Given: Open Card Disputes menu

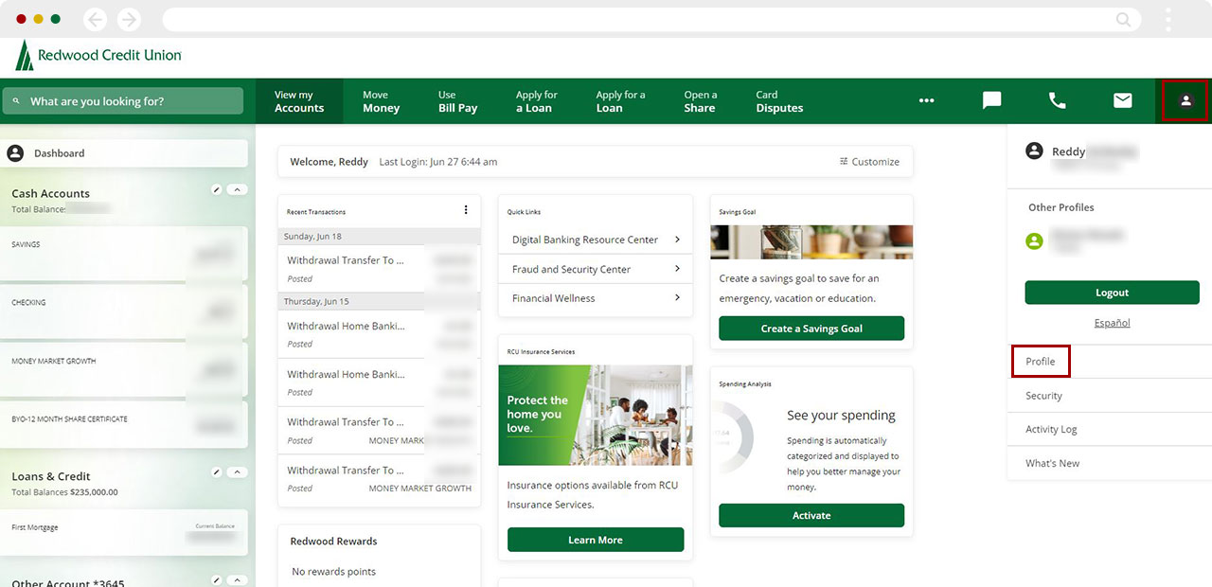Looking at the screenshot, I should 779,101.
